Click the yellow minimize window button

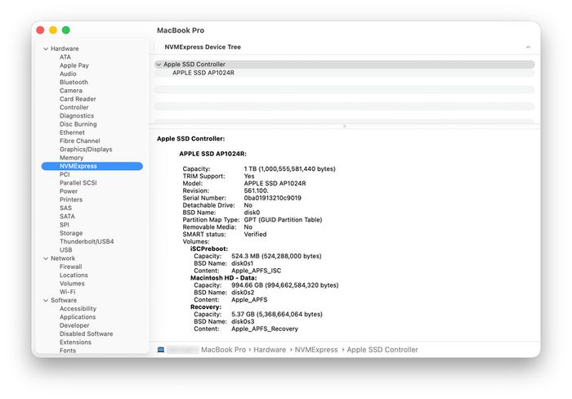coord(53,30)
